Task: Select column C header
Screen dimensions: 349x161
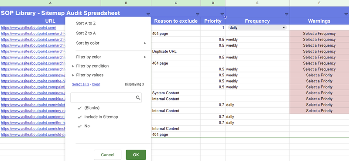Action: (x=176, y=3)
